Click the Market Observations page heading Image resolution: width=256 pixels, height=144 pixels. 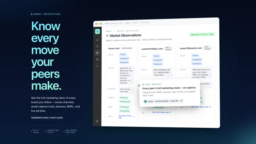point(125,36)
